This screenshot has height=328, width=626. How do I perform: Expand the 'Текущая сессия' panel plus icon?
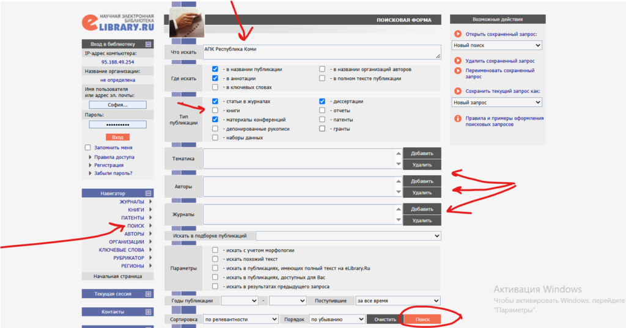(x=148, y=294)
